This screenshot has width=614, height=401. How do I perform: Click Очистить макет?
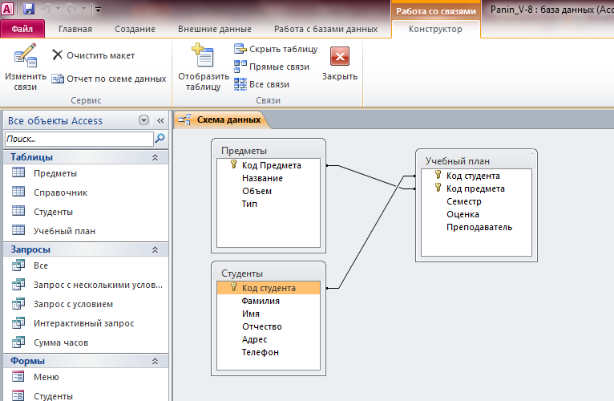tap(94, 55)
